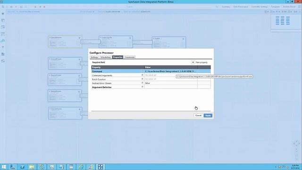Open the Comments tab
This screenshot has height=170, width=302.
129,57
